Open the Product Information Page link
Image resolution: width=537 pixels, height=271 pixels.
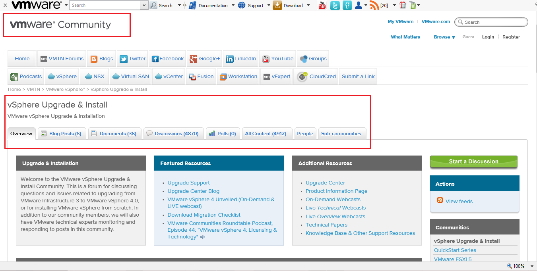click(x=336, y=191)
